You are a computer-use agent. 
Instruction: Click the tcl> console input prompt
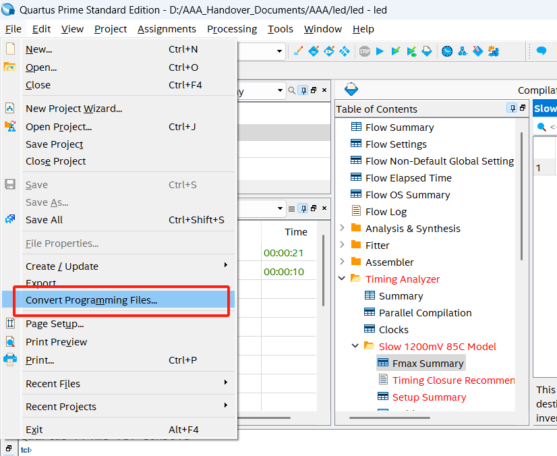tap(27, 450)
